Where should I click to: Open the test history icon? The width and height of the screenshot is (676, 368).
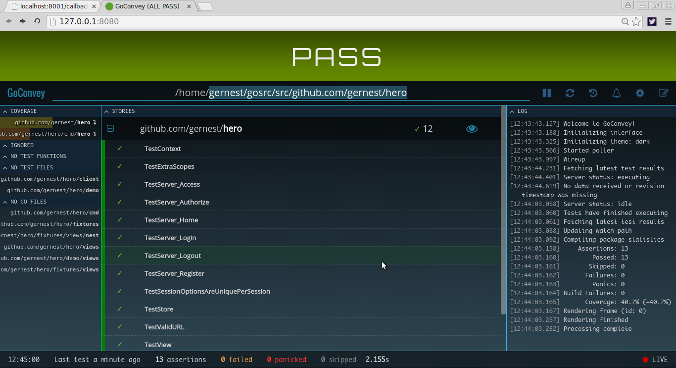[x=593, y=93]
